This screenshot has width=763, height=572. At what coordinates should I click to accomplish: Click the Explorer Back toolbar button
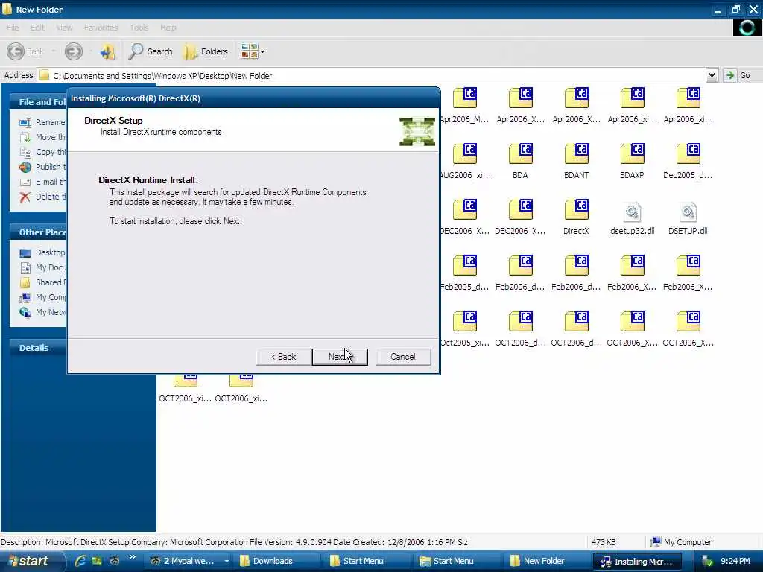[x=26, y=51]
